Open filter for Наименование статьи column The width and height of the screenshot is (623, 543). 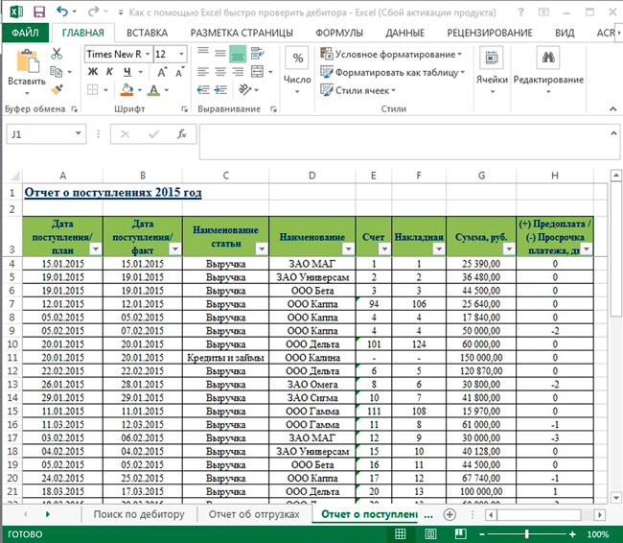pyautogui.click(x=262, y=249)
